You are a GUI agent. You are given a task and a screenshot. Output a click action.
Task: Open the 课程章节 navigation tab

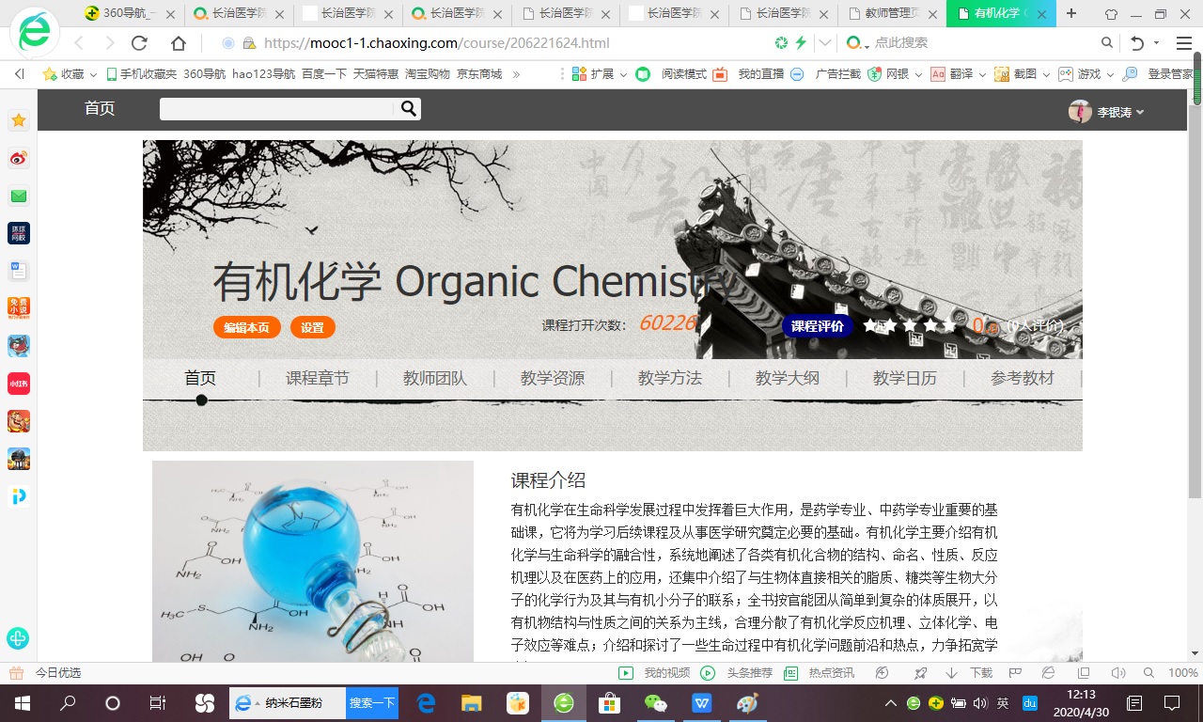[318, 378]
